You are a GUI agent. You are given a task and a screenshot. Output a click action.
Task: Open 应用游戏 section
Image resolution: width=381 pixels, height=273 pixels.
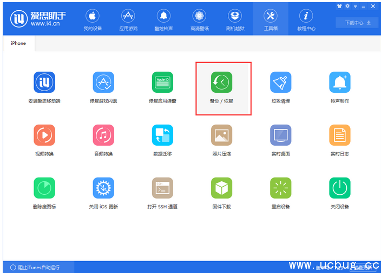pos(128,20)
